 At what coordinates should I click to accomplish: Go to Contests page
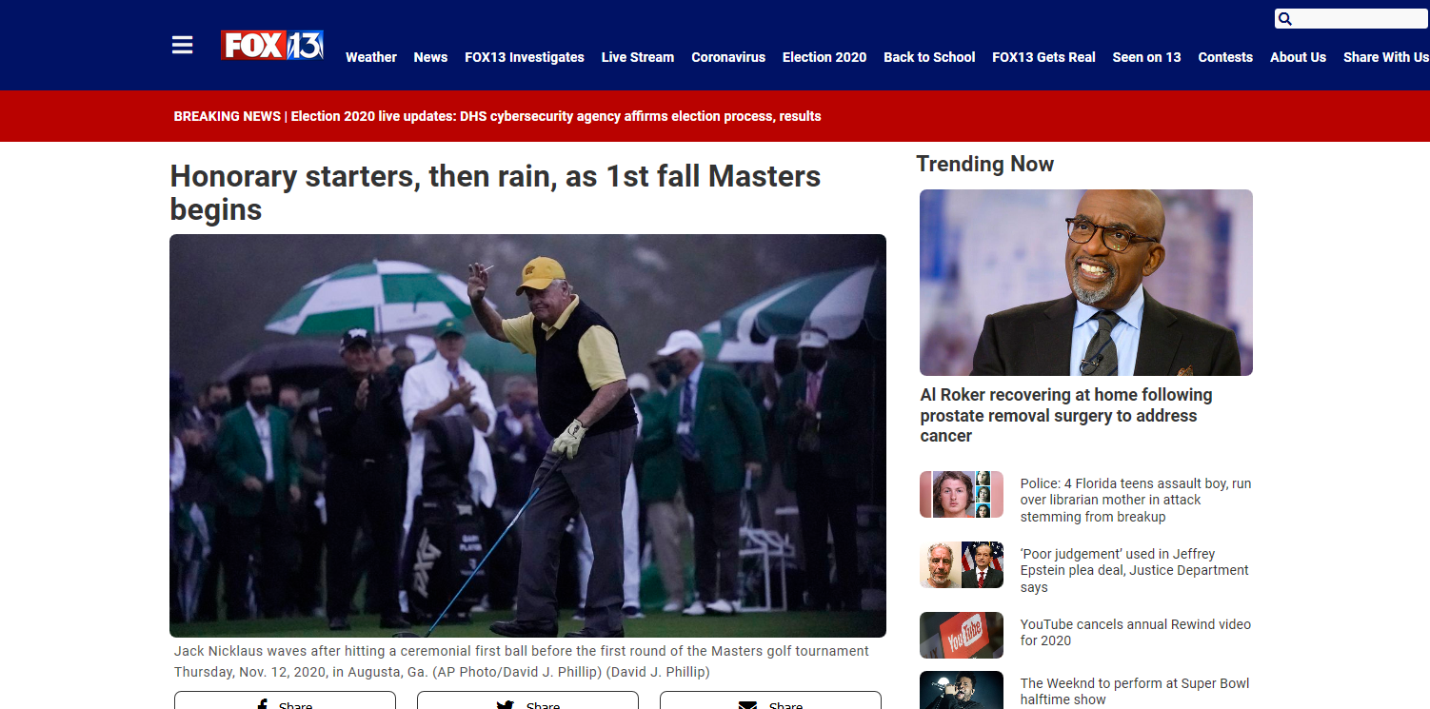[1225, 57]
